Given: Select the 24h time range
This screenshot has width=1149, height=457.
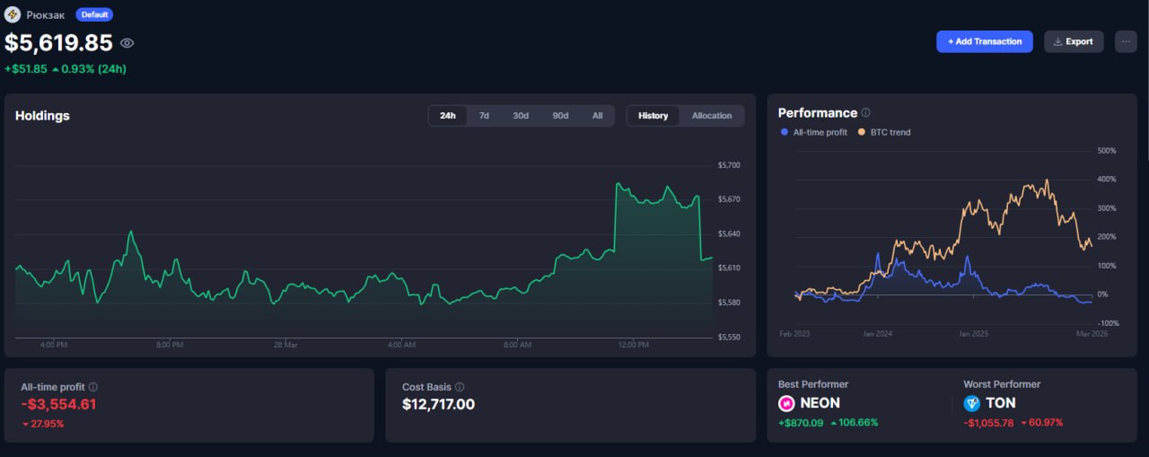Looking at the screenshot, I should point(448,116).
